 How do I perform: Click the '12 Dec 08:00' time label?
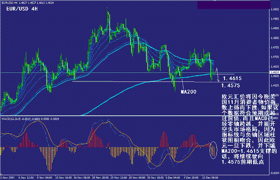pos(210,178)
